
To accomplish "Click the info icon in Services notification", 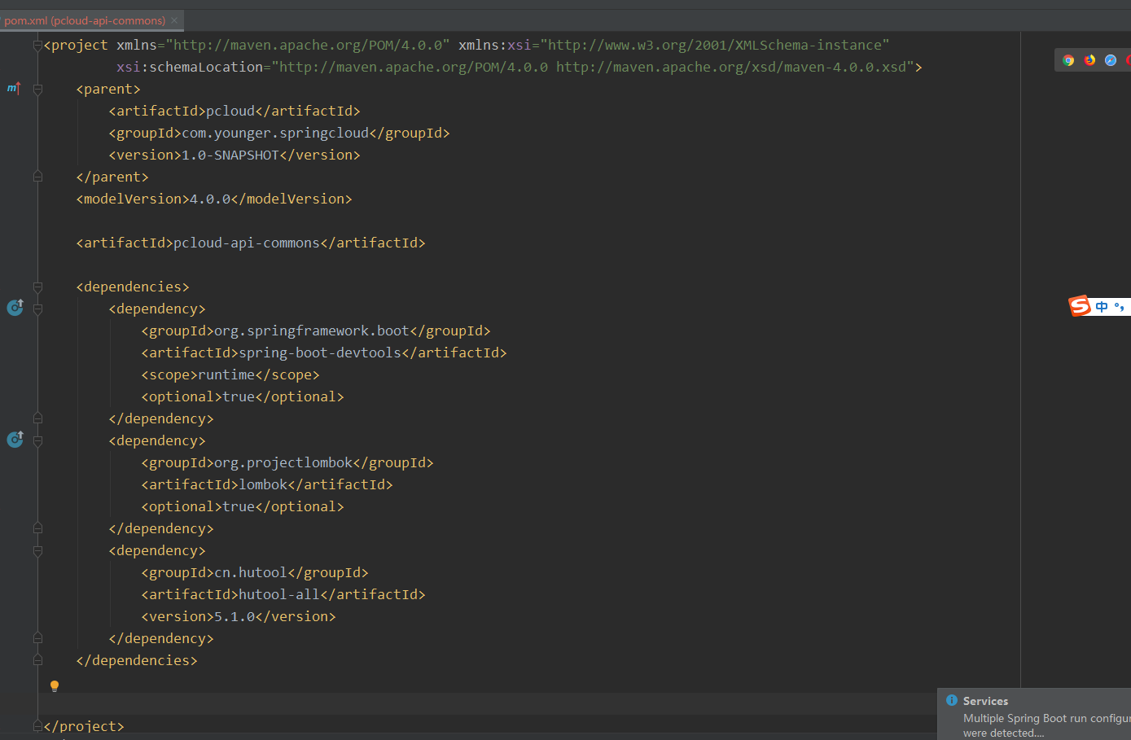I will pos(951,700).
